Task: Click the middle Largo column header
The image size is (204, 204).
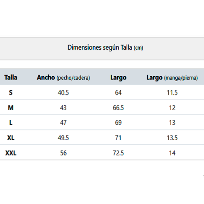Action: click(x=118, y=78)
